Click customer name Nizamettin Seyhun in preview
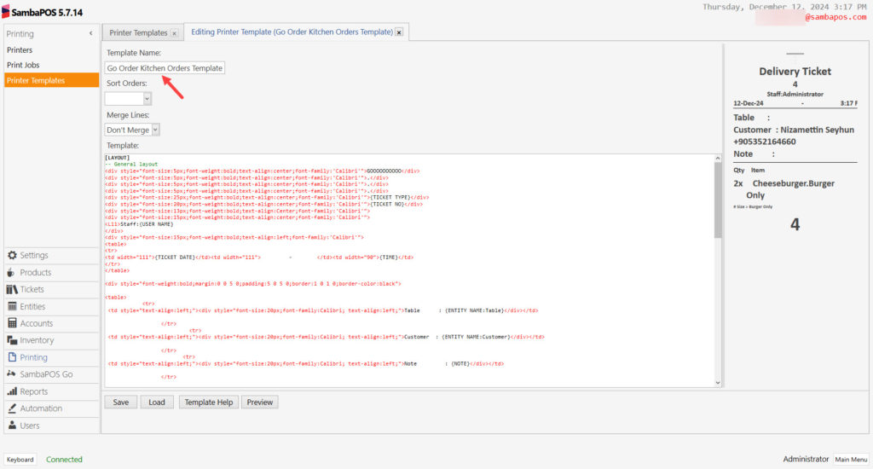 [817, 130]
